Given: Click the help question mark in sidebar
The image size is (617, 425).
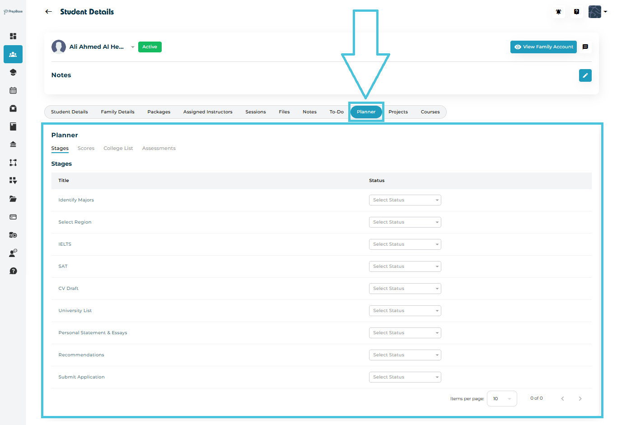Looking at the screenshot, I should pos(13,271).
